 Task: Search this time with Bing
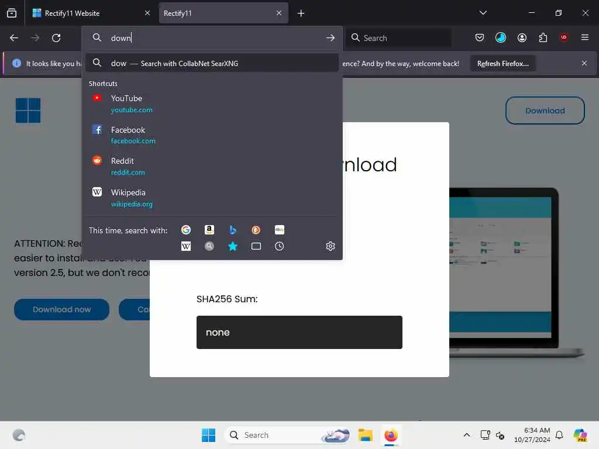click(x=233, y=230)
